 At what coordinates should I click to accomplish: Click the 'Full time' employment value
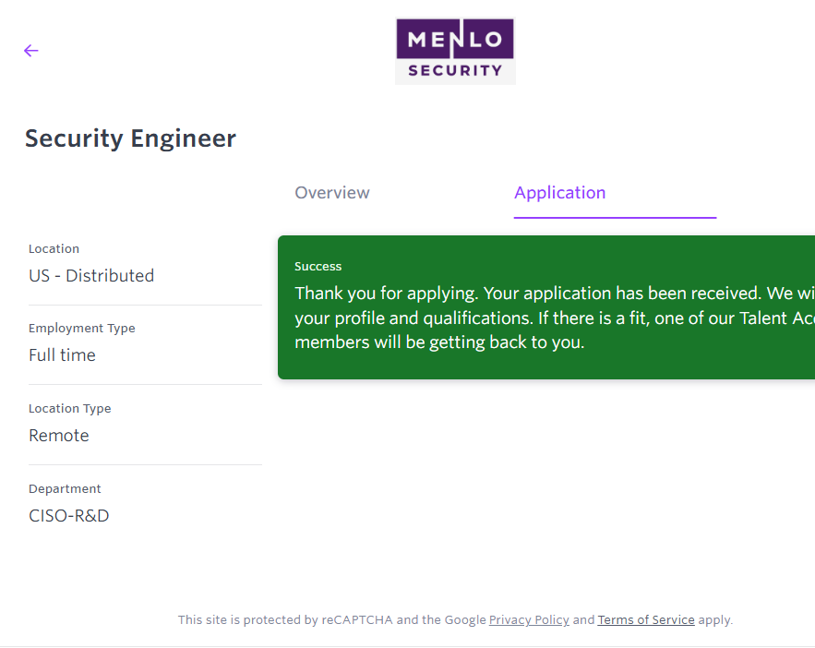coord(62,355)
